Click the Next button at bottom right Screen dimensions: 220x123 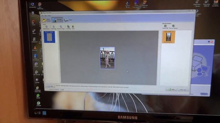tap(183, 90)
